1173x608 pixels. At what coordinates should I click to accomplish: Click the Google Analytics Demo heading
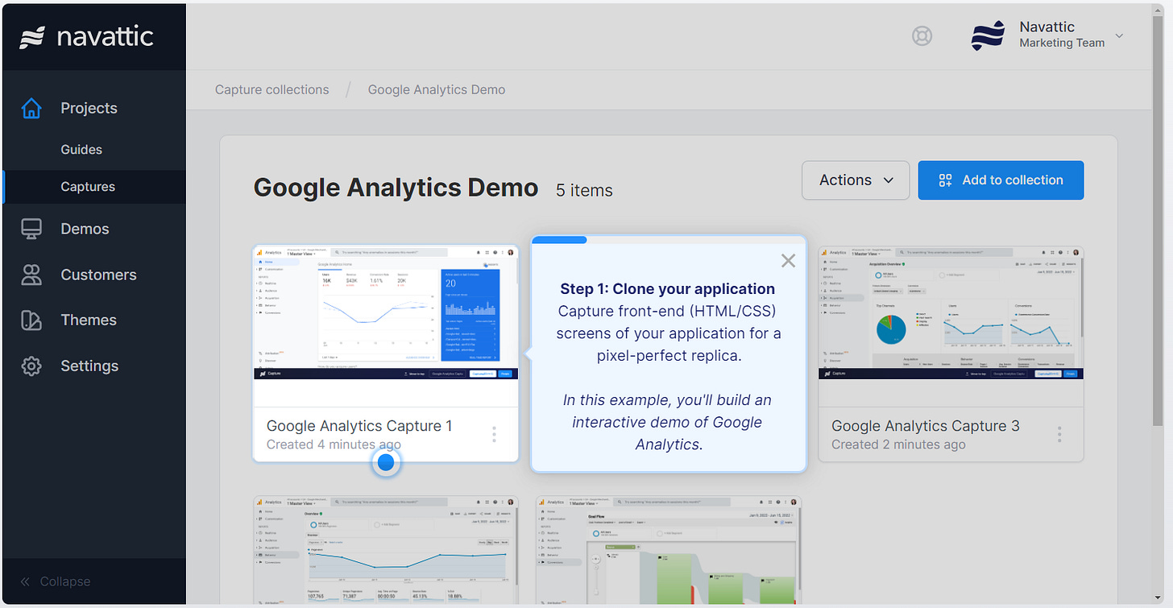tap(396, 188)
